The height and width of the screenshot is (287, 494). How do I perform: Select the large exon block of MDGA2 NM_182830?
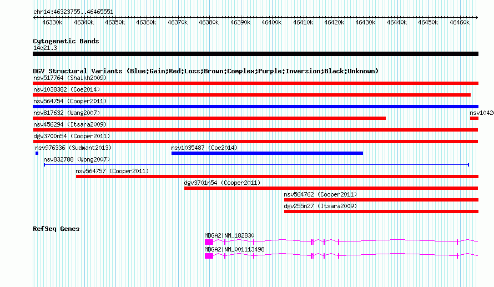[x=209, y=242]
